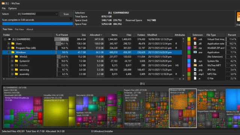This screenshot has width=240, height=135.
Task: Click the Program Files (x86) folder icon
Action: (13, 48)
